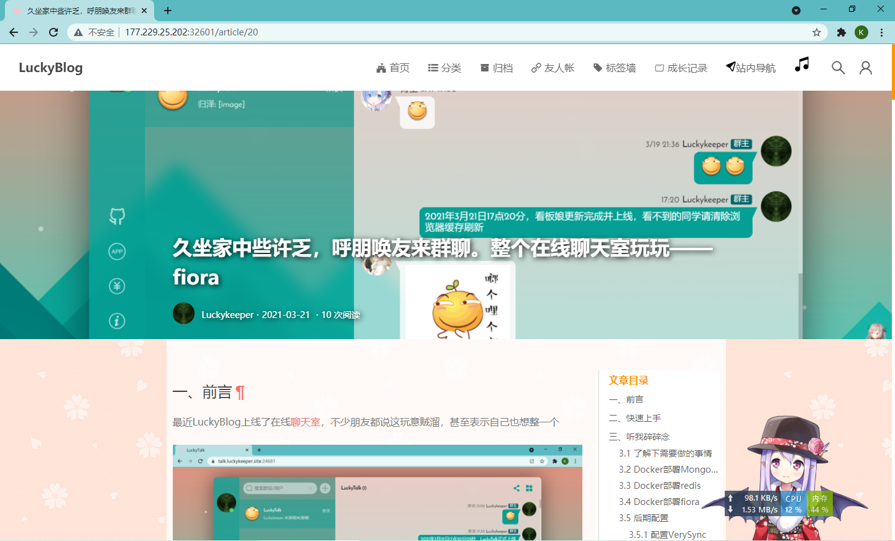Open the Chrome profile avatar K

click(861, 32)
